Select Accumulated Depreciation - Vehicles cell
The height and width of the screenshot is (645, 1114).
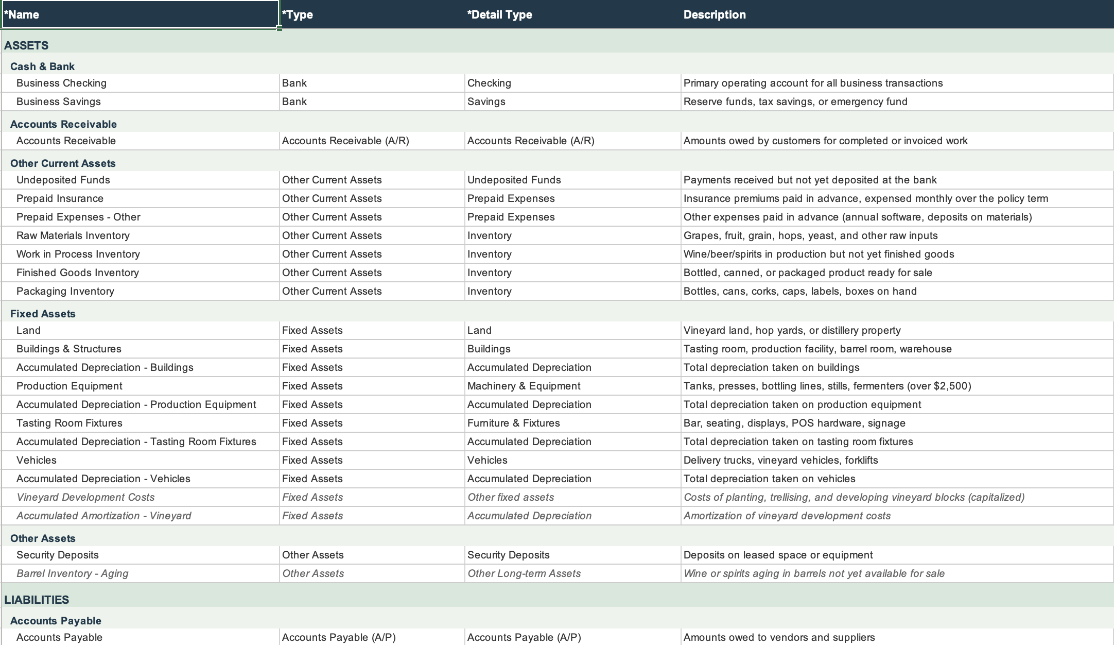point(141,479)
